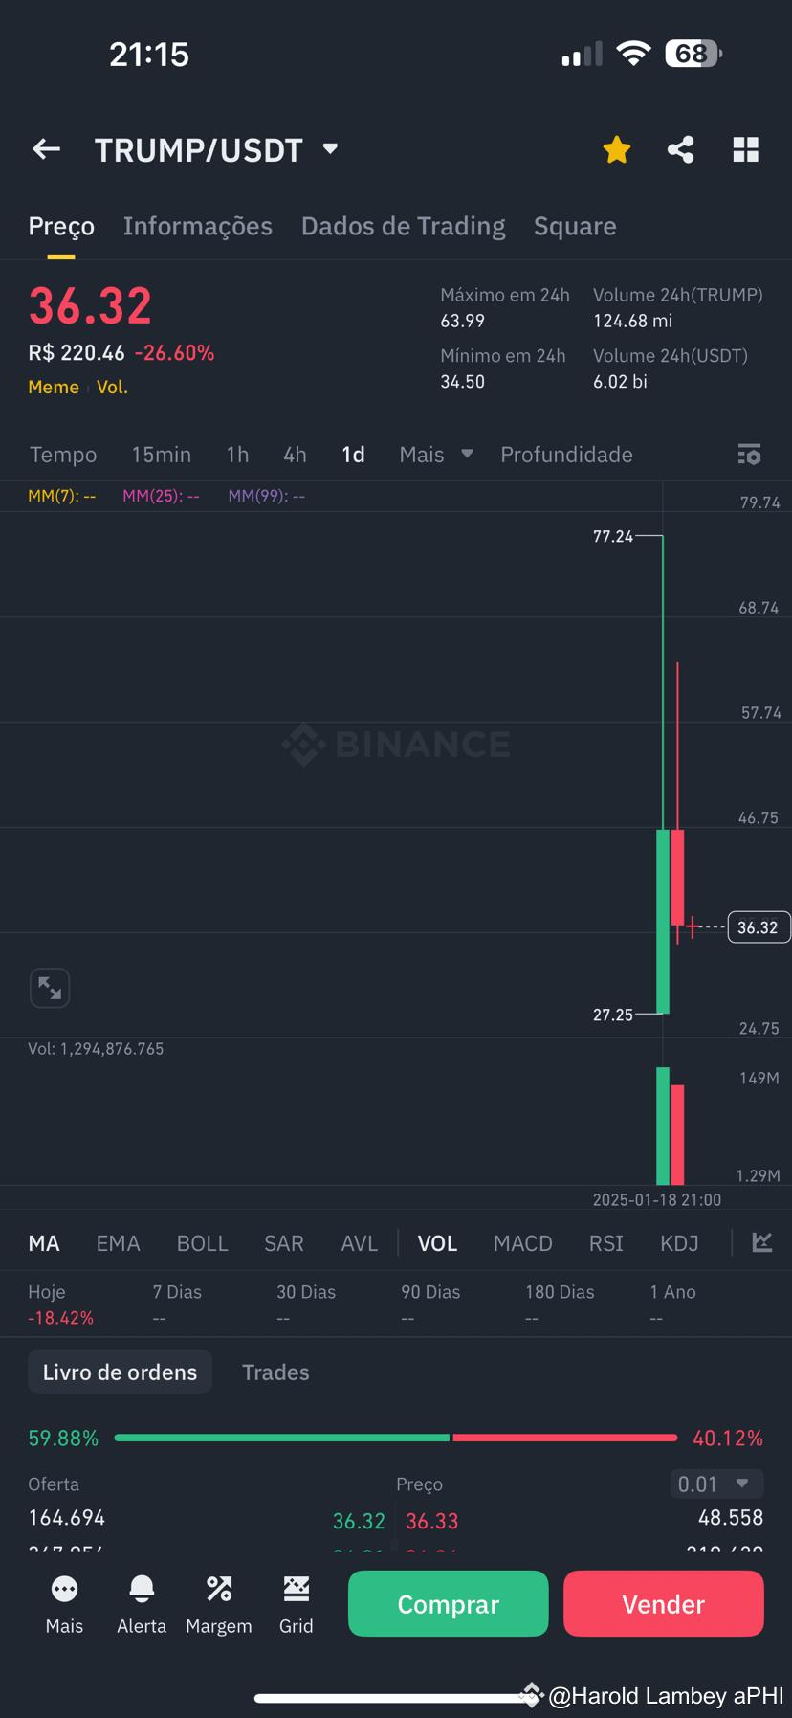This screenshot has height=1718, width=792.
Task: Tap the green daily candlestick
Action: click(x=662, y=921)
